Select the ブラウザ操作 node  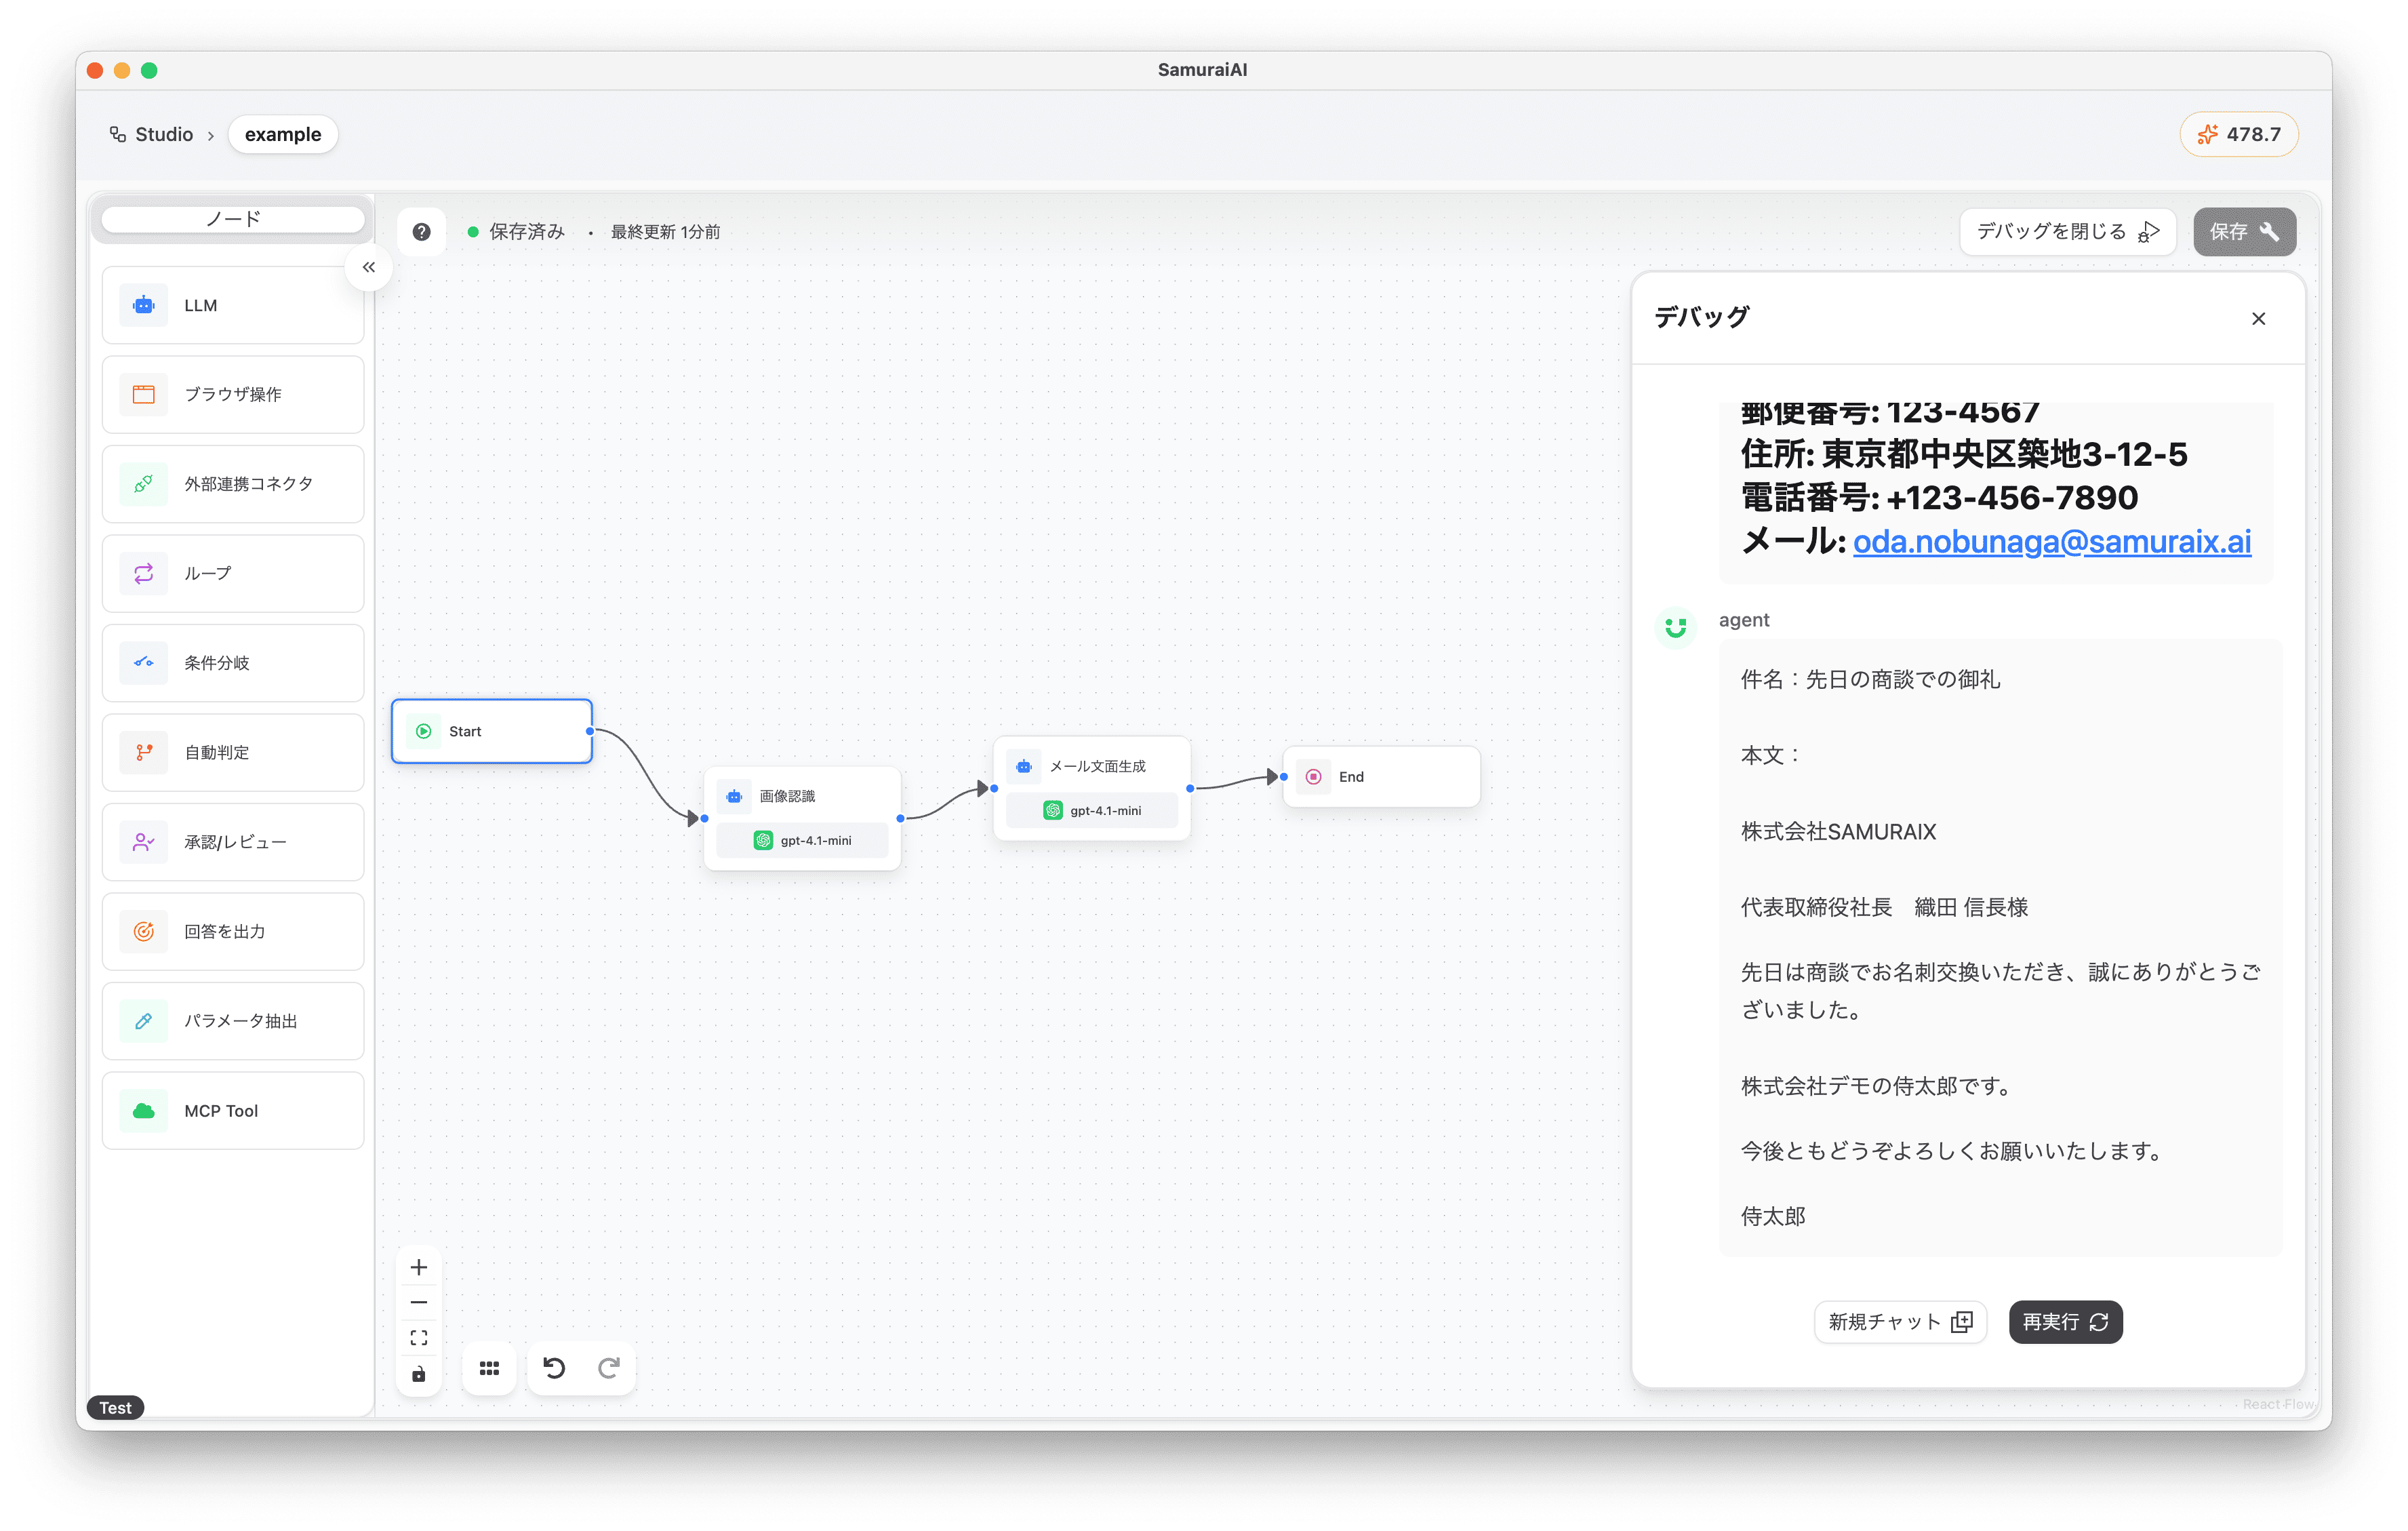[233, 394]
